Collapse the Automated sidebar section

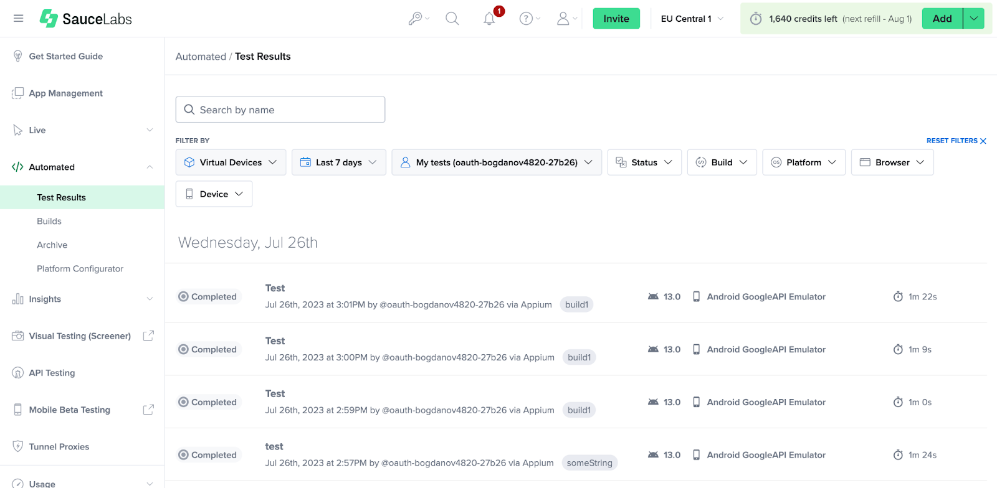pyautogui.click(x=150, y=167)
